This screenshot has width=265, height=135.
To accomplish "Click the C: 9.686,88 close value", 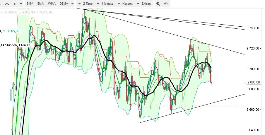I will [x=45, y=12].
